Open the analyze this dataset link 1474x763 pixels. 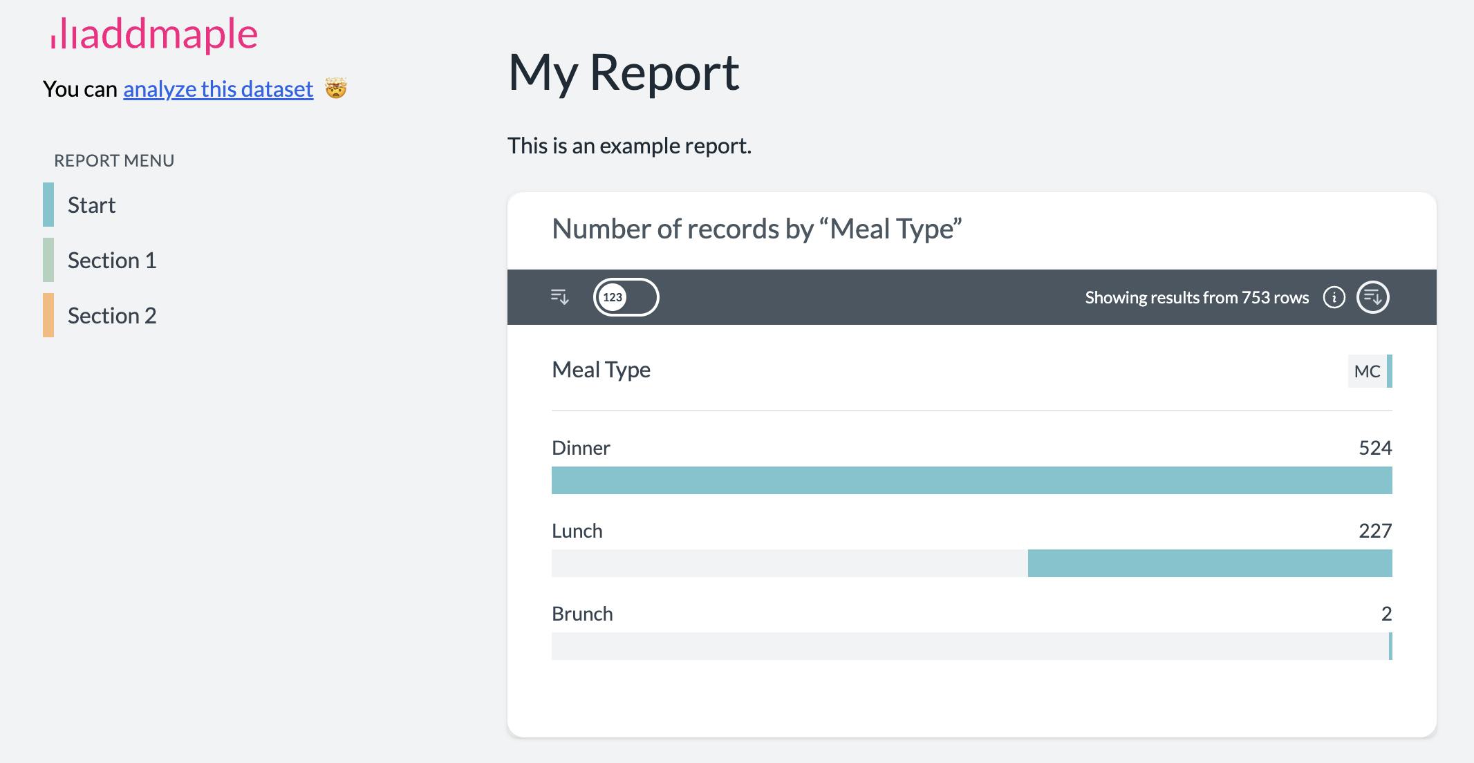coord(218,89)
